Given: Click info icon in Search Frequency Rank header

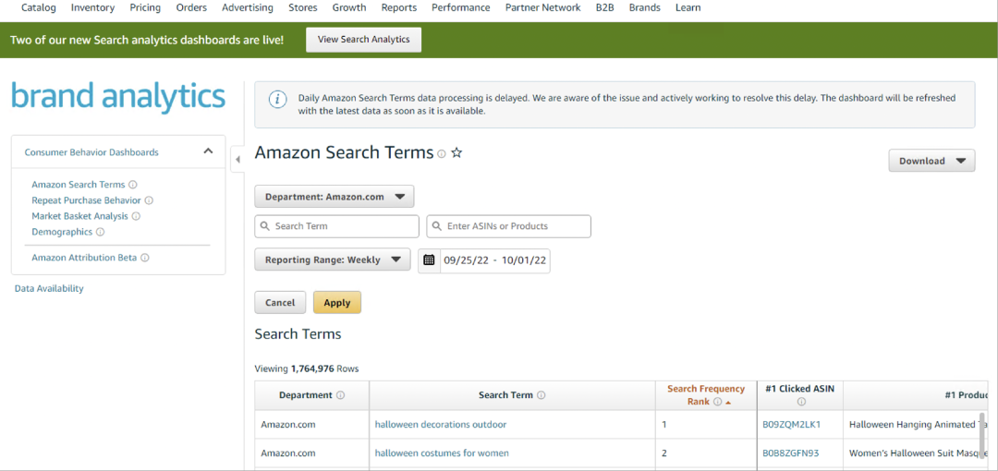Looking at the screenshot, I should [717, 403].
